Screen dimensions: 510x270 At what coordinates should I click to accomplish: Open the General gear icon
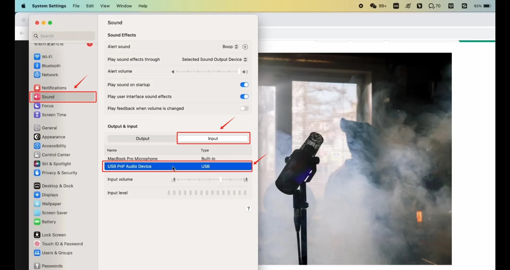tap(37, 128)
